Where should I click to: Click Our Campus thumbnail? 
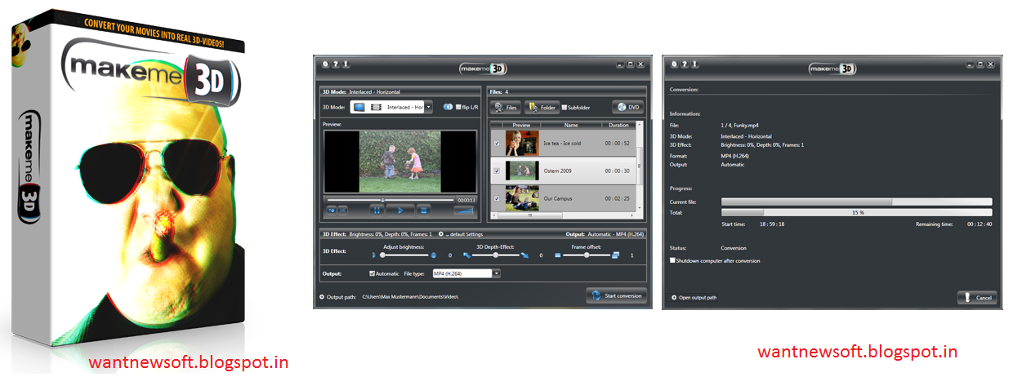(521, 198)
